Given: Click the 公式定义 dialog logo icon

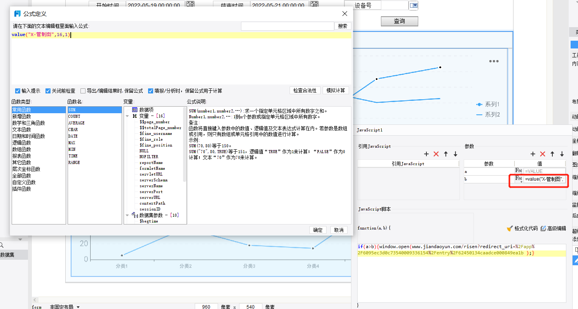Looking at the screenshot, I should (17, 14).
